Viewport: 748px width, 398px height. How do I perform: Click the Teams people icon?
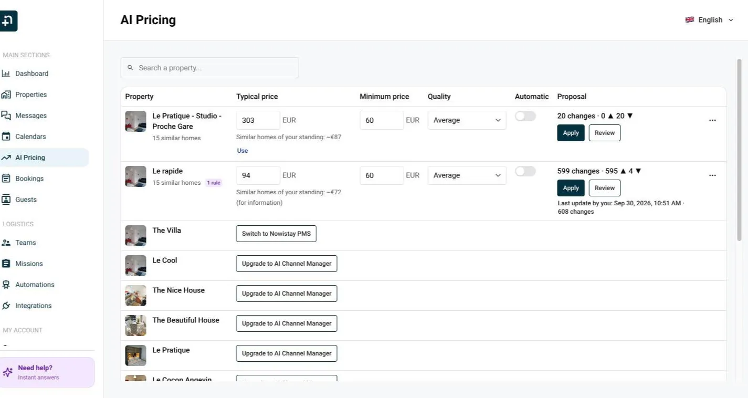pyautogui.click(x=6, y=243)
